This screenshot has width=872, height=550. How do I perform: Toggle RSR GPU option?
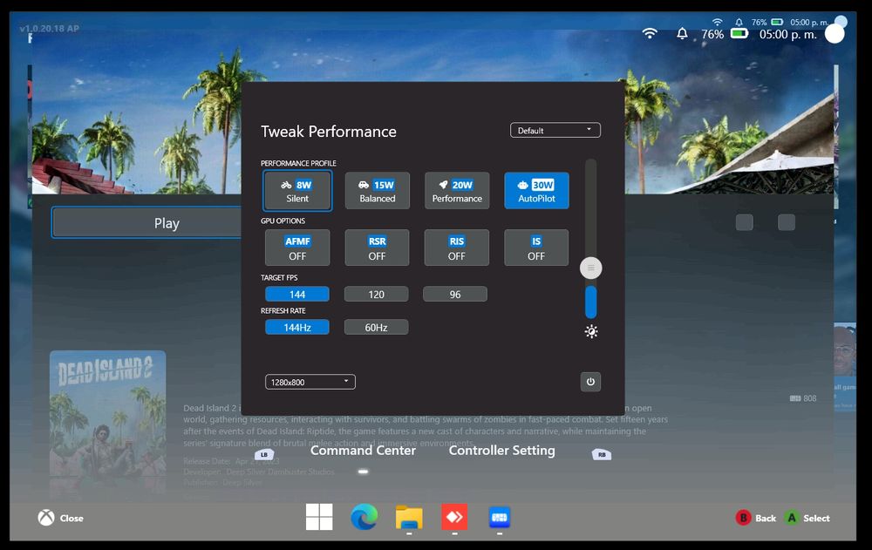377,248
